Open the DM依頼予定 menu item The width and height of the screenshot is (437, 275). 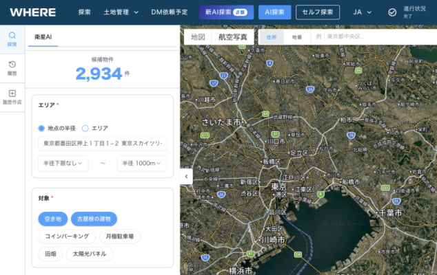pyautogui.click(x=169, y=12)
